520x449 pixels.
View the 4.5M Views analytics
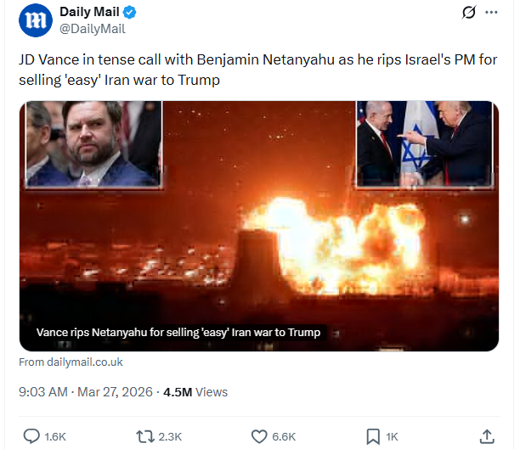point(195,392)
